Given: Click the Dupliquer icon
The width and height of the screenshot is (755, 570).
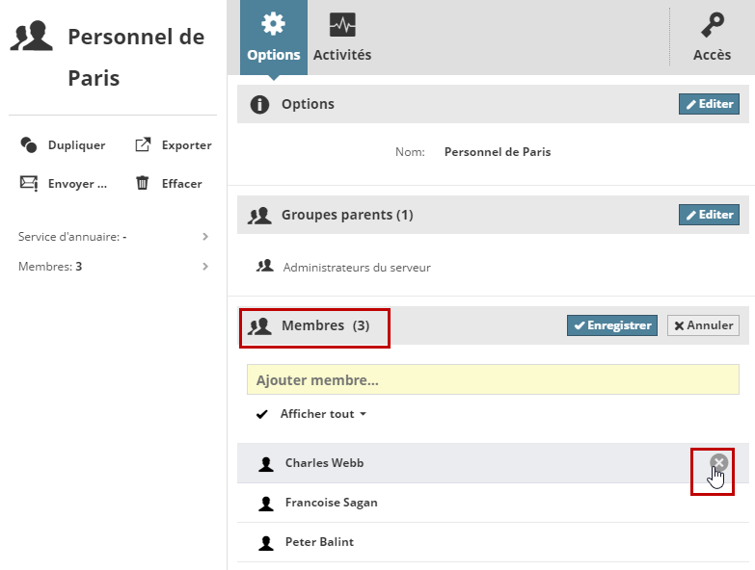Looking at the screenshot, I should [x=28, y=145].
